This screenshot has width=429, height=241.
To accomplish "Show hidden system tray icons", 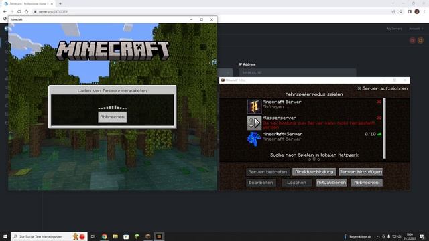I will click(378, 236).
